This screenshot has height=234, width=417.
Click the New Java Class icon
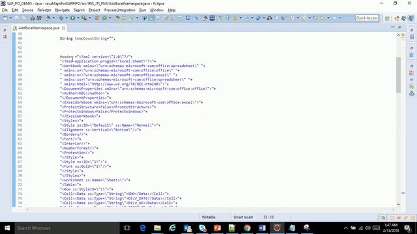(x=105, y=18)
